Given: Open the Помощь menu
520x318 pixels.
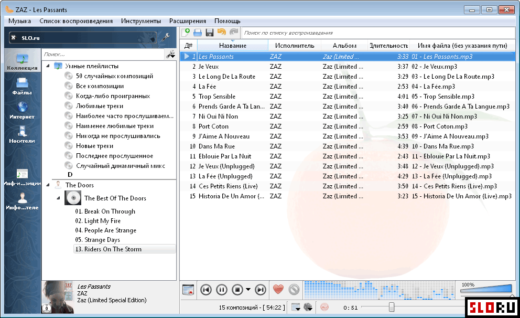Looking at the screenshot, I should tap(227, 21).
